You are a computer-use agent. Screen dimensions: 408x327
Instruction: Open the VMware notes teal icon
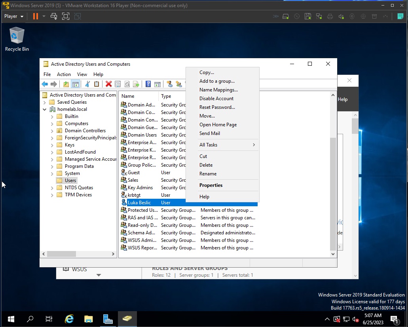[x=400, y=16]
